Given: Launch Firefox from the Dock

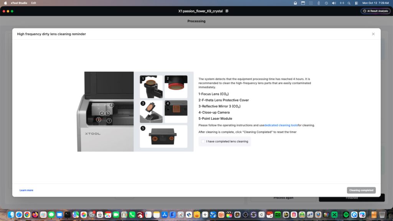Looking at the screenshot, I should pos(35,215).
